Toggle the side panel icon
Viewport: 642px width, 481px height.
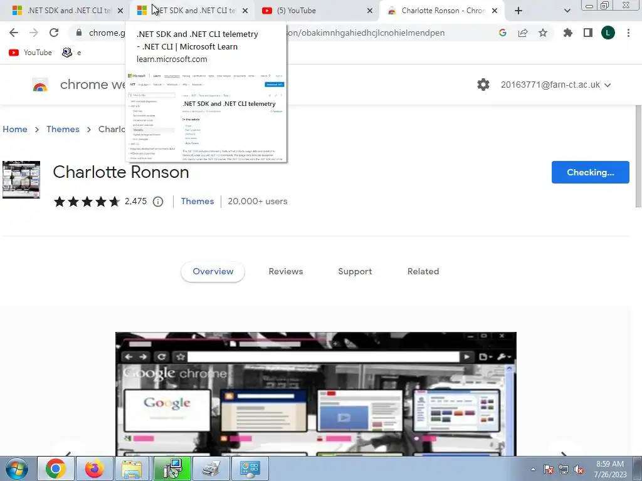coord(588,33)
